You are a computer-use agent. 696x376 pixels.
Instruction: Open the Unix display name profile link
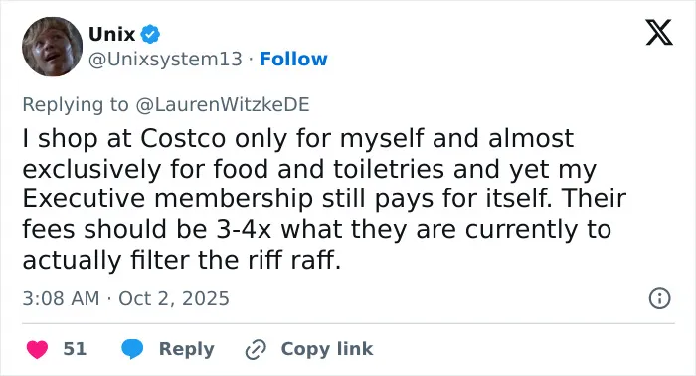(111, 34)
